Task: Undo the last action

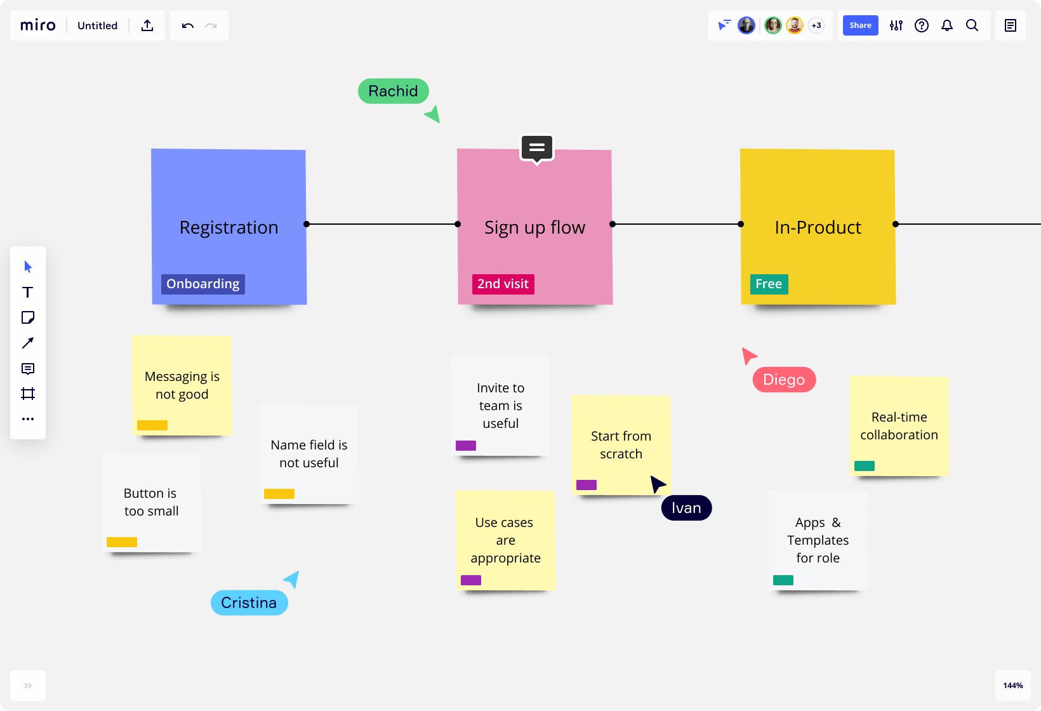Action: tap(188, 25)
